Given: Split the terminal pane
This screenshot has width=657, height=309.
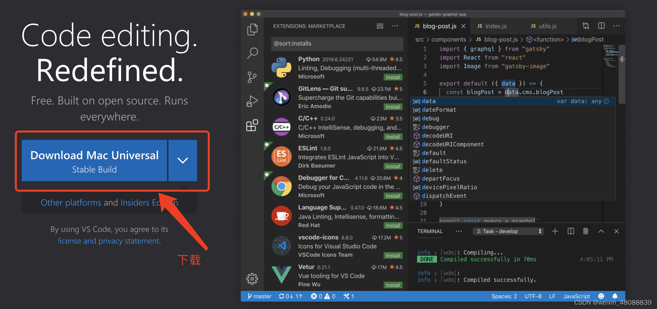Looking at the screenshot, I should pos(571,231).
